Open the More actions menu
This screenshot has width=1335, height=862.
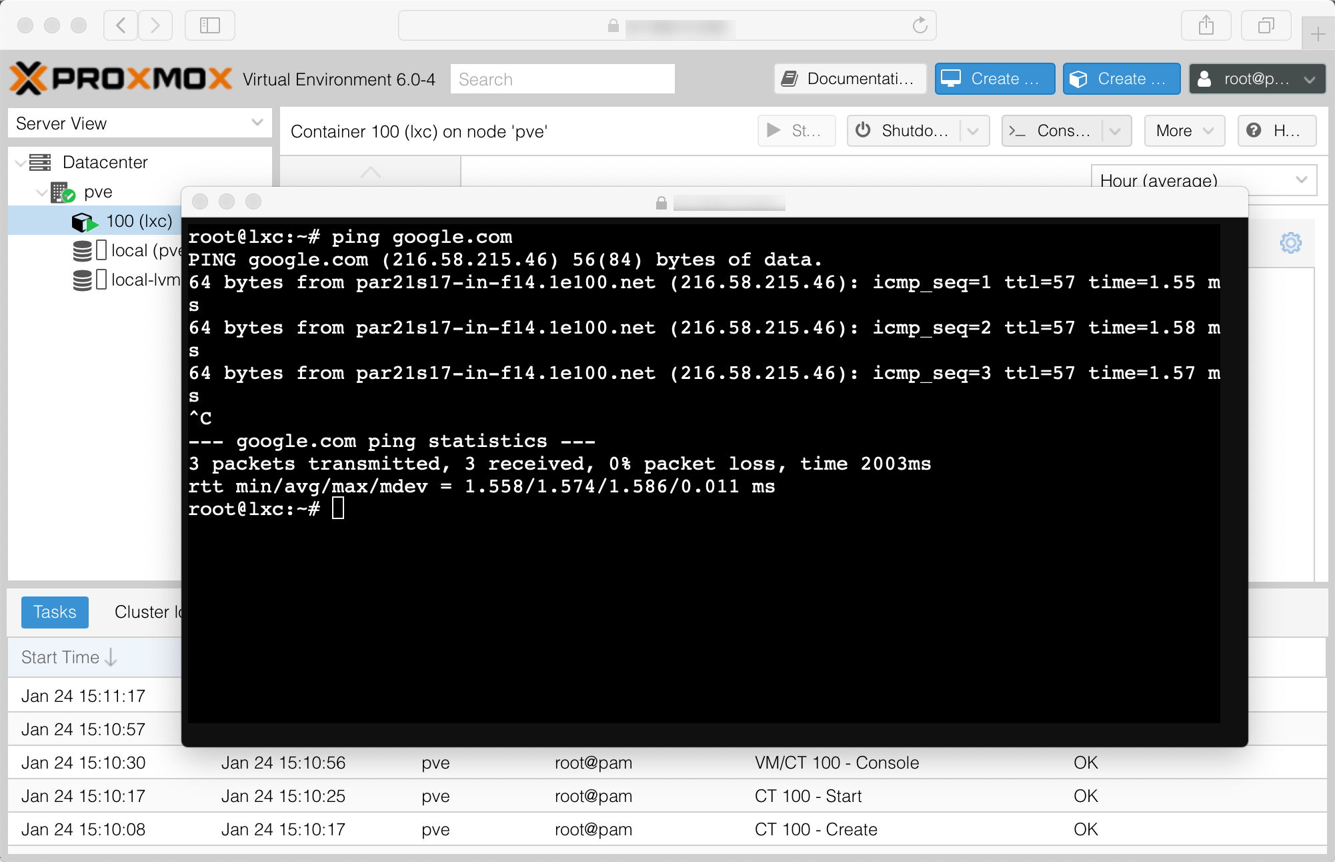[1184, 131]
